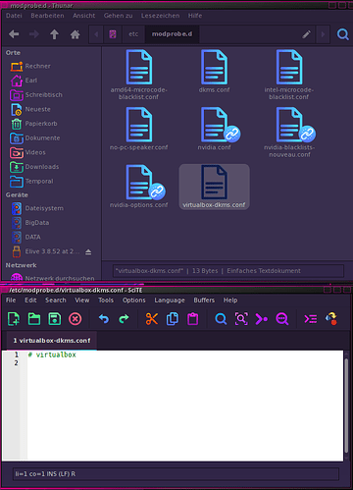Open SciTE Language menu
The image size is (353, 490).
coord(170,300)
